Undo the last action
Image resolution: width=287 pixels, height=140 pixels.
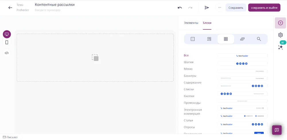tap(180, 8)
